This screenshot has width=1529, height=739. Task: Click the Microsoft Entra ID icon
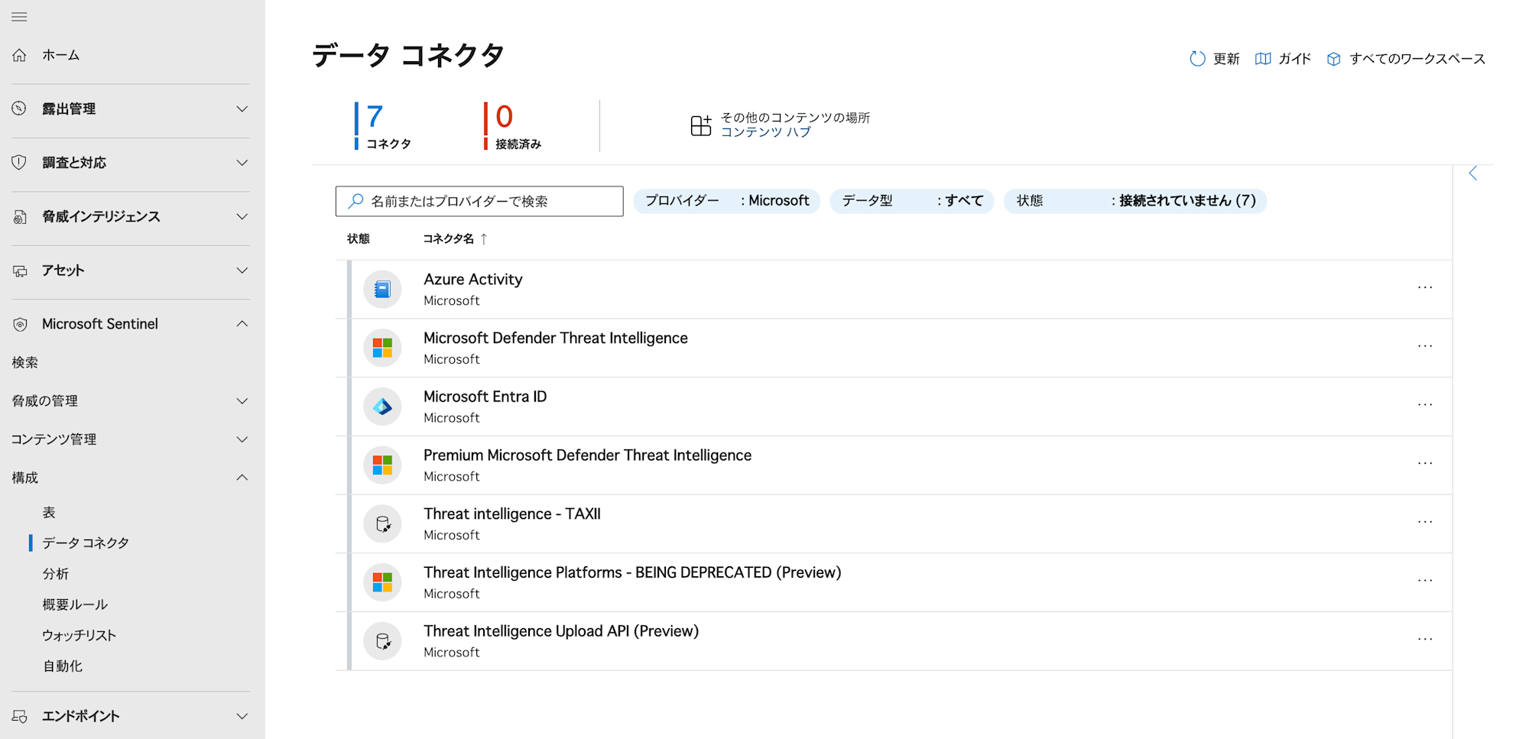coord(382,407)
